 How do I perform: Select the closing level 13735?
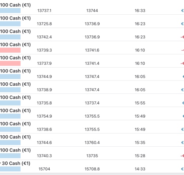[92, 156]
